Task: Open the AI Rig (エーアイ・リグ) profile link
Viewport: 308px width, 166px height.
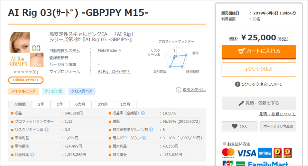Action: tap(114, 71)
